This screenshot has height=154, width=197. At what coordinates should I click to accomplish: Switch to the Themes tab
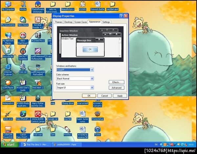[58, 22]
